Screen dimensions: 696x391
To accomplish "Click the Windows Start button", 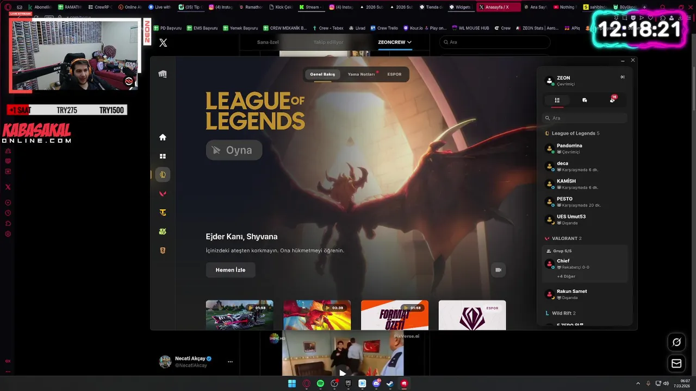I will click(x=292, y=383).
